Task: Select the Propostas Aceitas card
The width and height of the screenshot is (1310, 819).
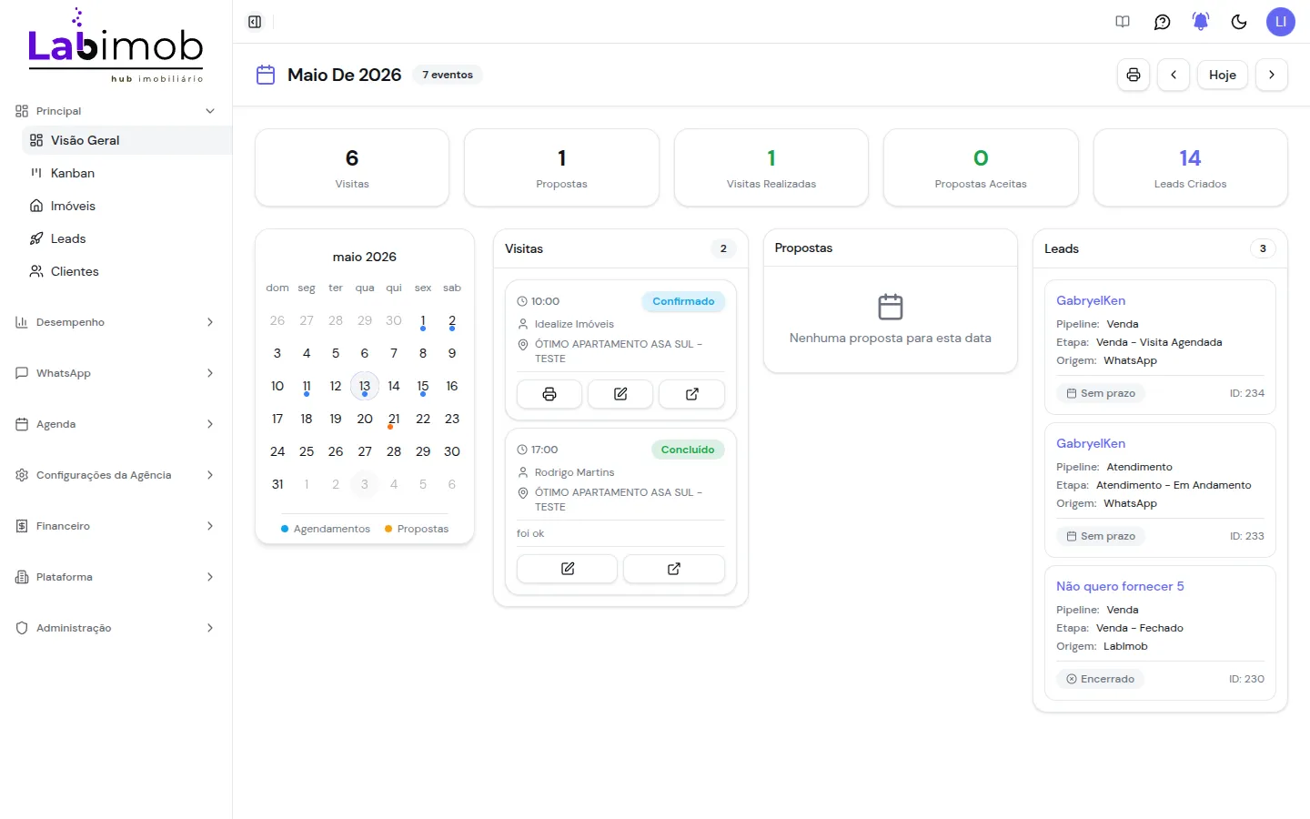Action: tap(981, 167)
